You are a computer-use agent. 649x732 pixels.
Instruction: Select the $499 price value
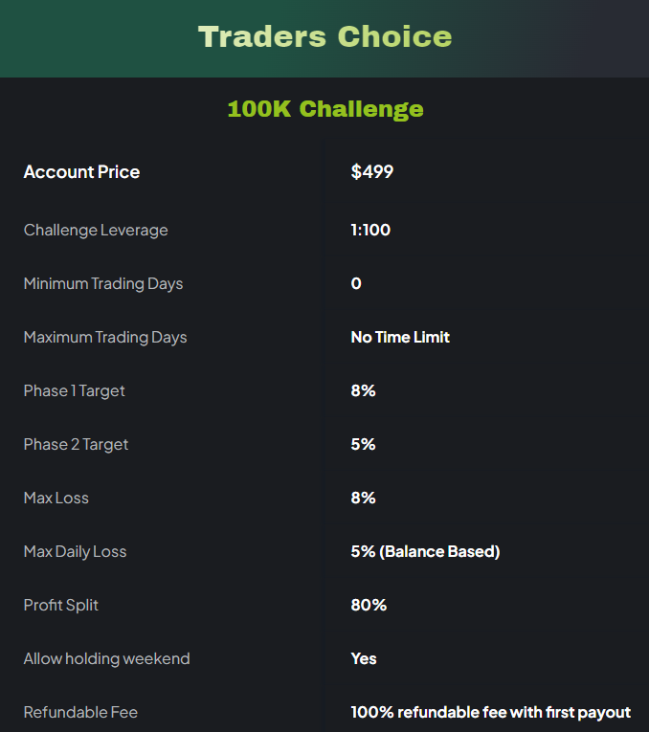372,172
